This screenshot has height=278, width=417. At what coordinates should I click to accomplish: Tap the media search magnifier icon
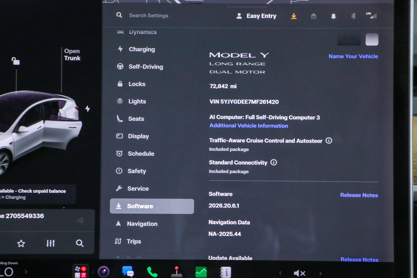coord(80,243)
